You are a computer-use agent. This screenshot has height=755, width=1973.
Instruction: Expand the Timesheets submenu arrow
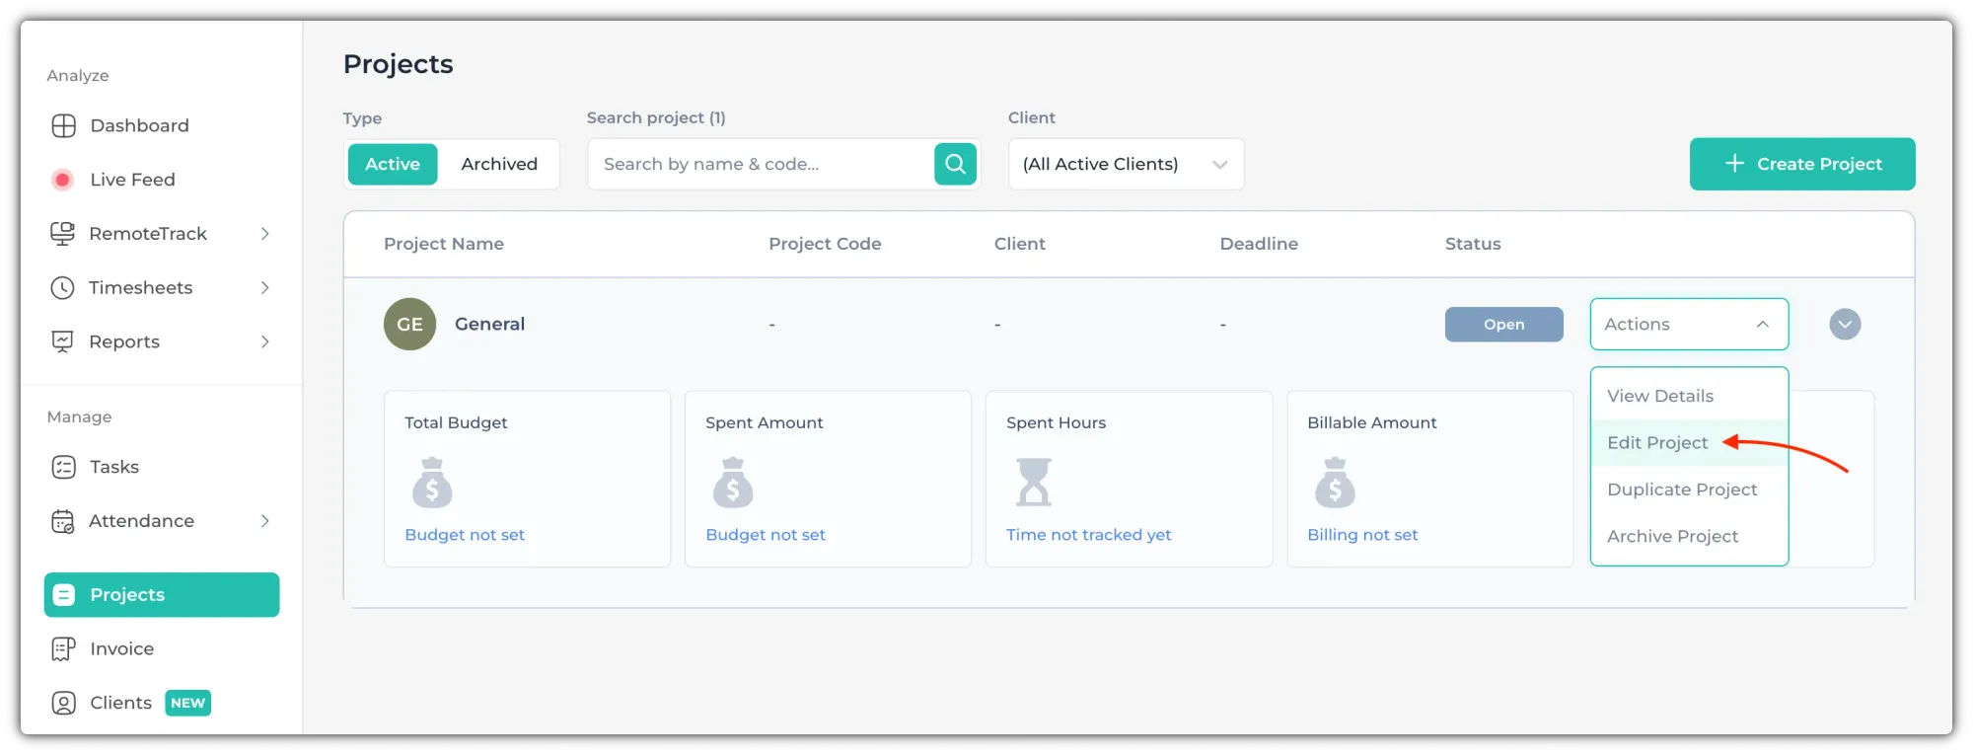click(264, 287)
